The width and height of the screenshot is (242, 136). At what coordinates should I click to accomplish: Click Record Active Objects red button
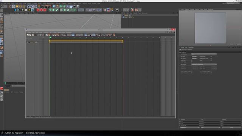point(38,10)
